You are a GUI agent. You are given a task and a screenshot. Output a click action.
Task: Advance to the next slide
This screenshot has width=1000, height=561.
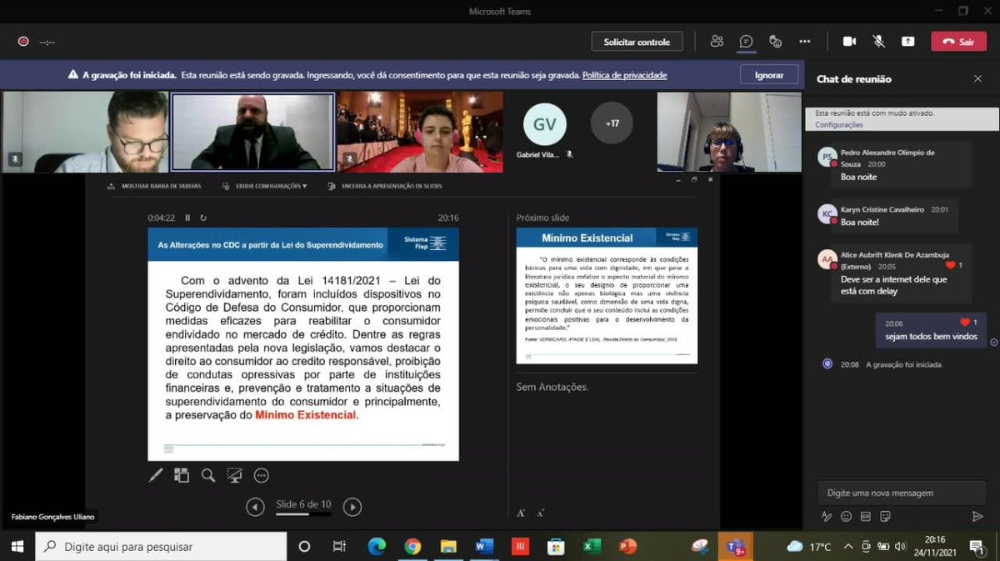[352, 507]
